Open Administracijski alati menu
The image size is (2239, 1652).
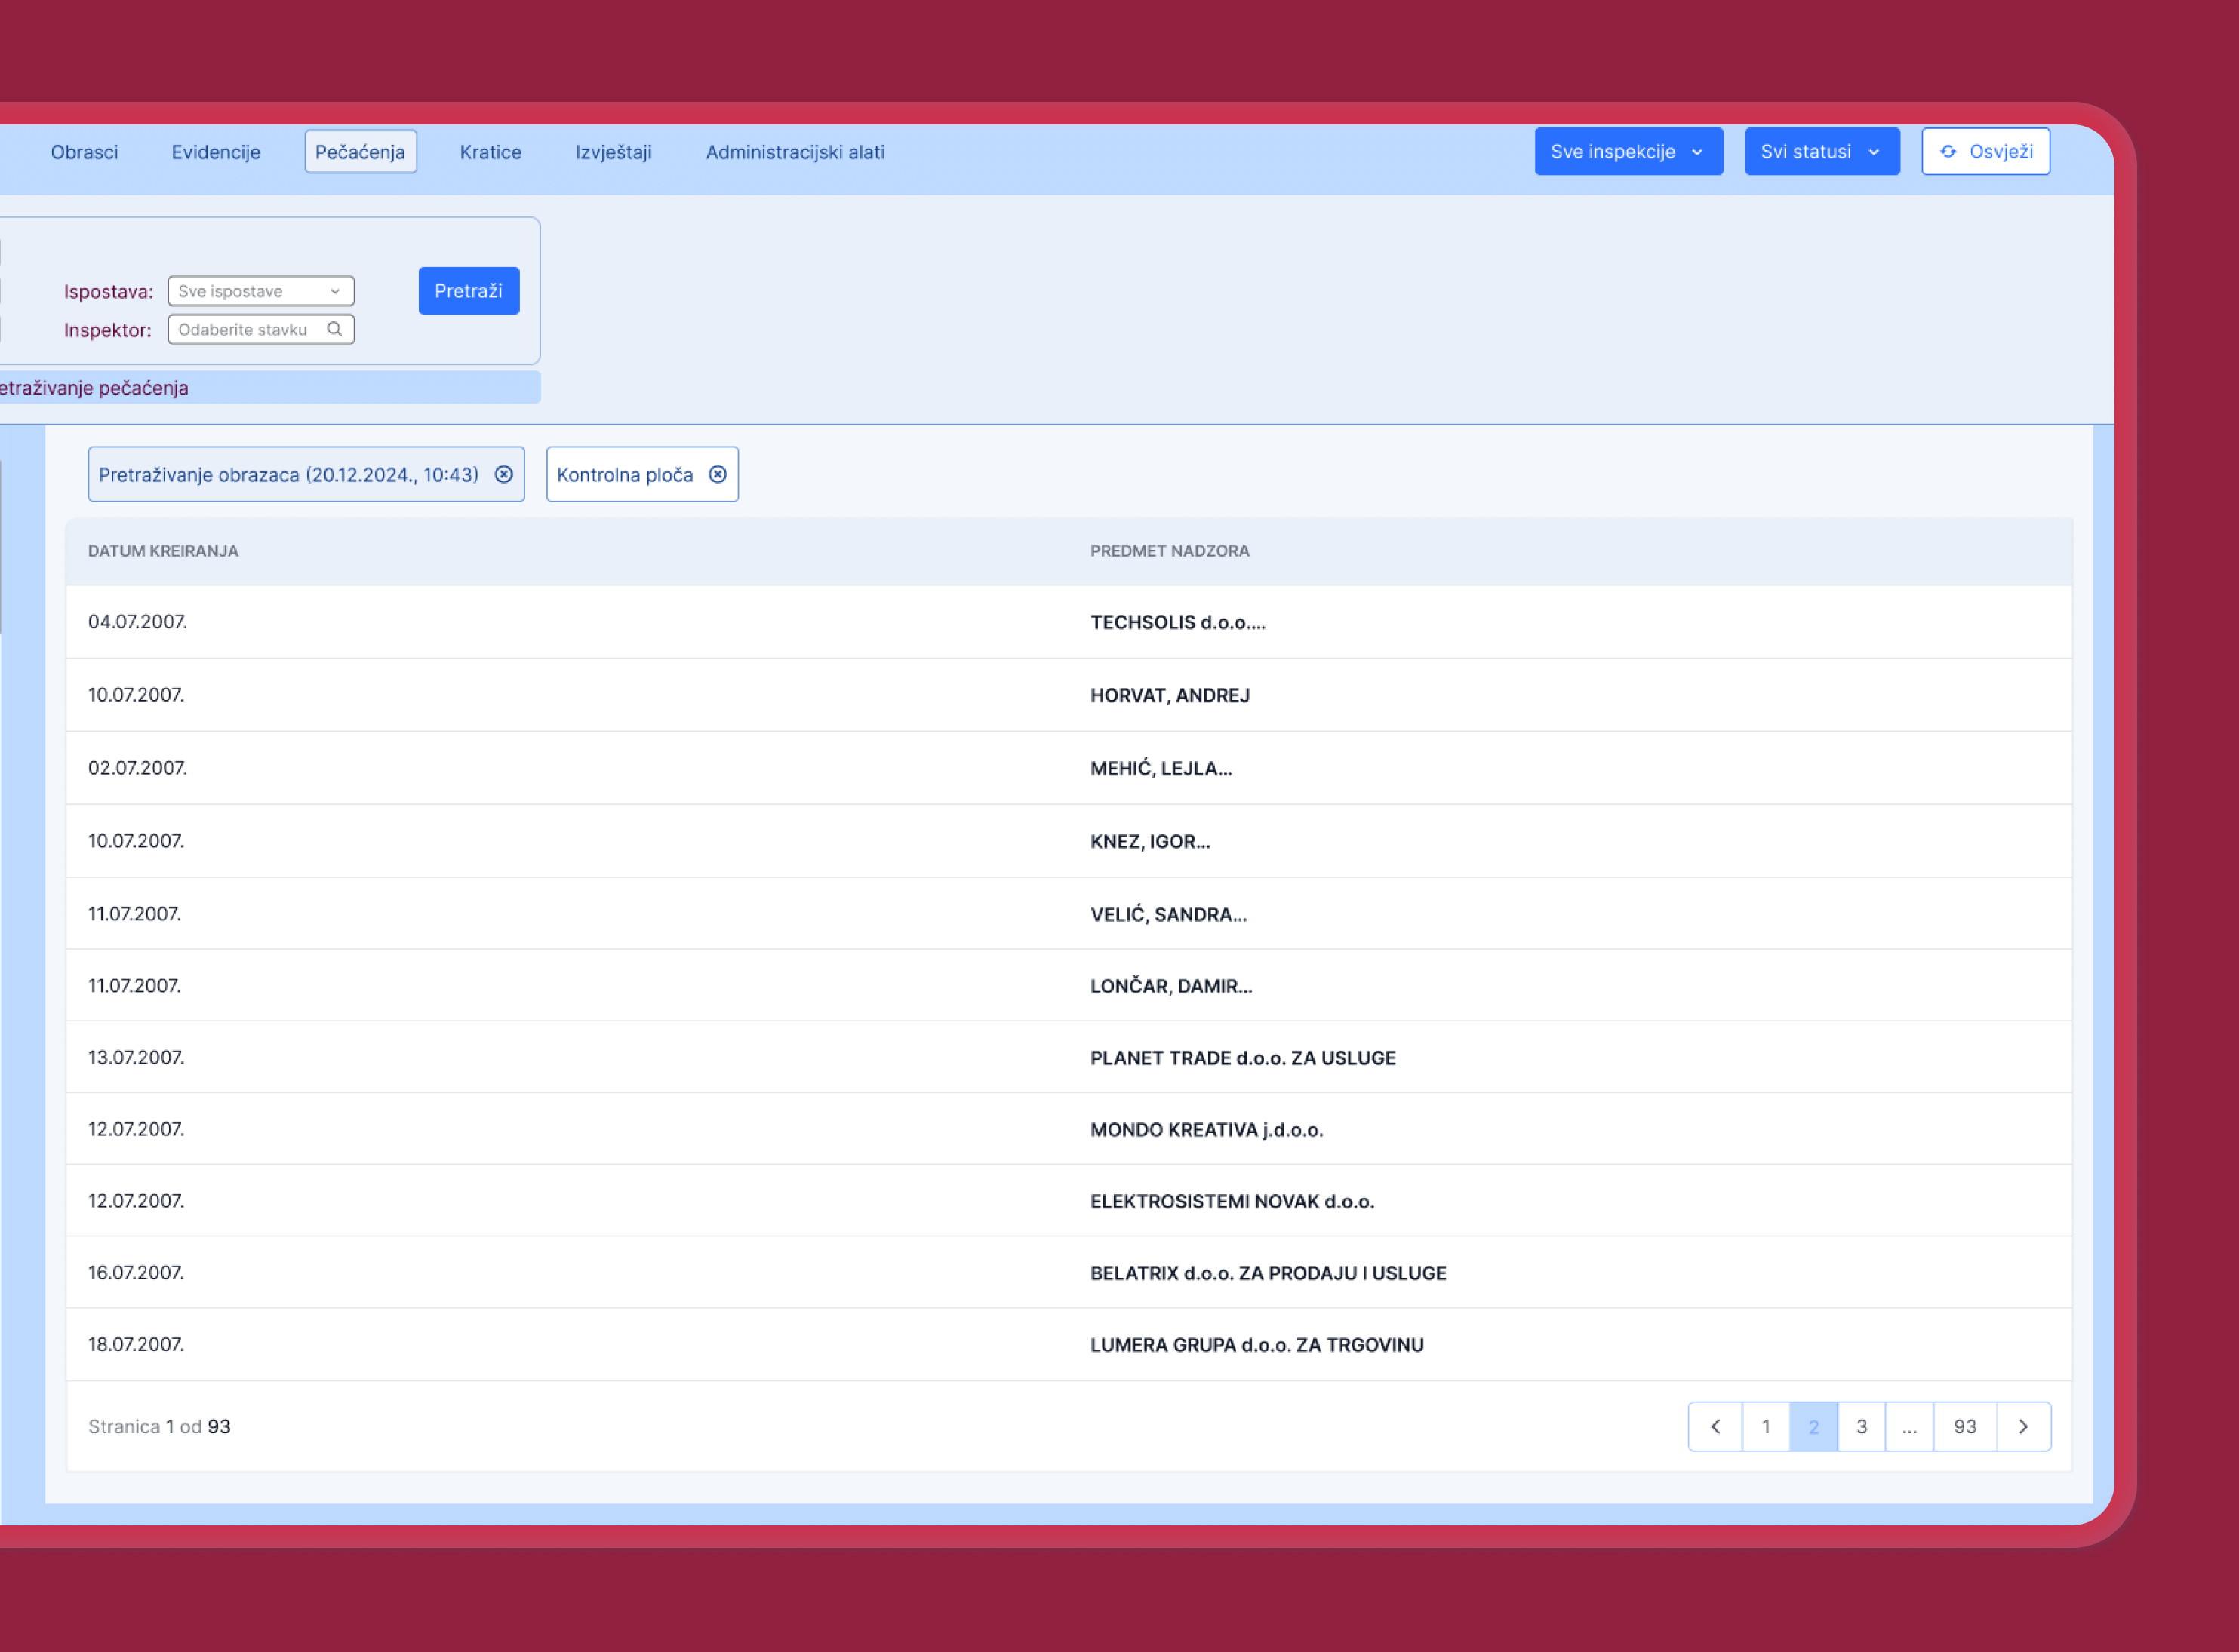coord(795,152)
